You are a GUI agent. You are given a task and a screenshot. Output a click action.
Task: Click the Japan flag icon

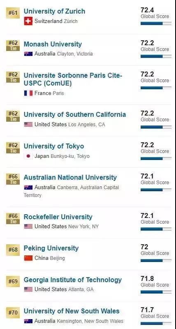(x=28, y=156)
